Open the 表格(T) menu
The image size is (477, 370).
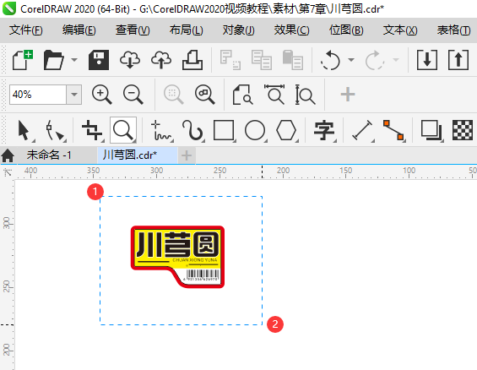[453, 30]
